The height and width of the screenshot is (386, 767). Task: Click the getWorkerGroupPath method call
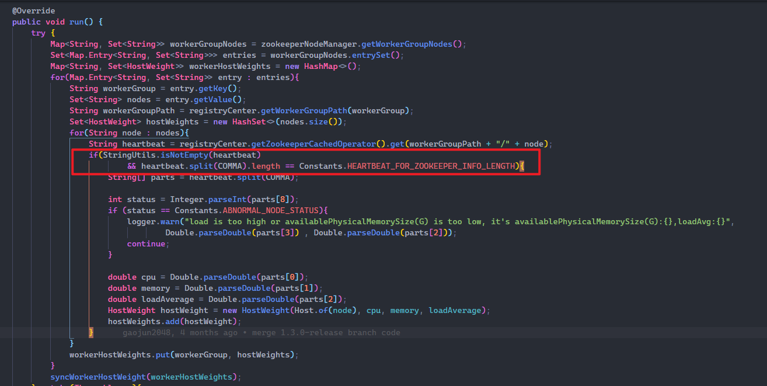[304, 110]
